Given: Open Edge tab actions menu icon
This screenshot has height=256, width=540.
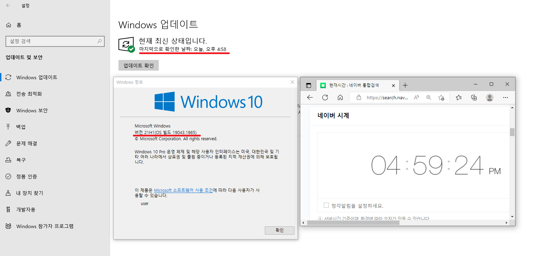Looking at the screenshot, I should click(309, 85).
